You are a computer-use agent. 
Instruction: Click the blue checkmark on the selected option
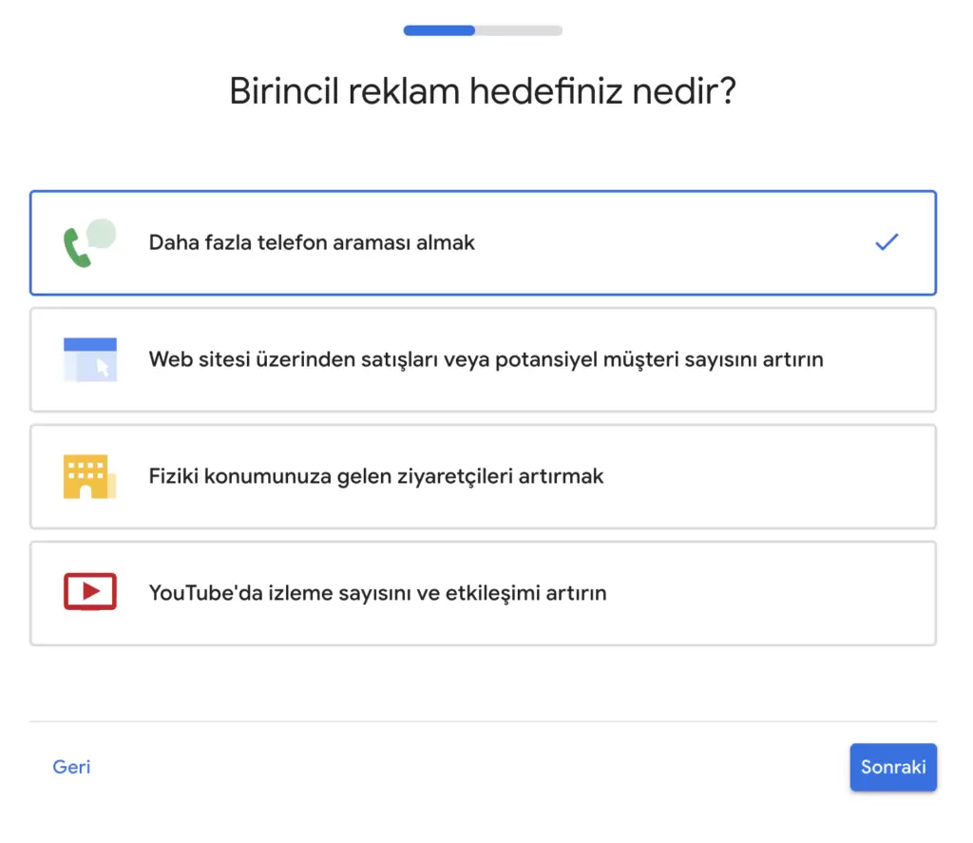[x=887, y=242]
